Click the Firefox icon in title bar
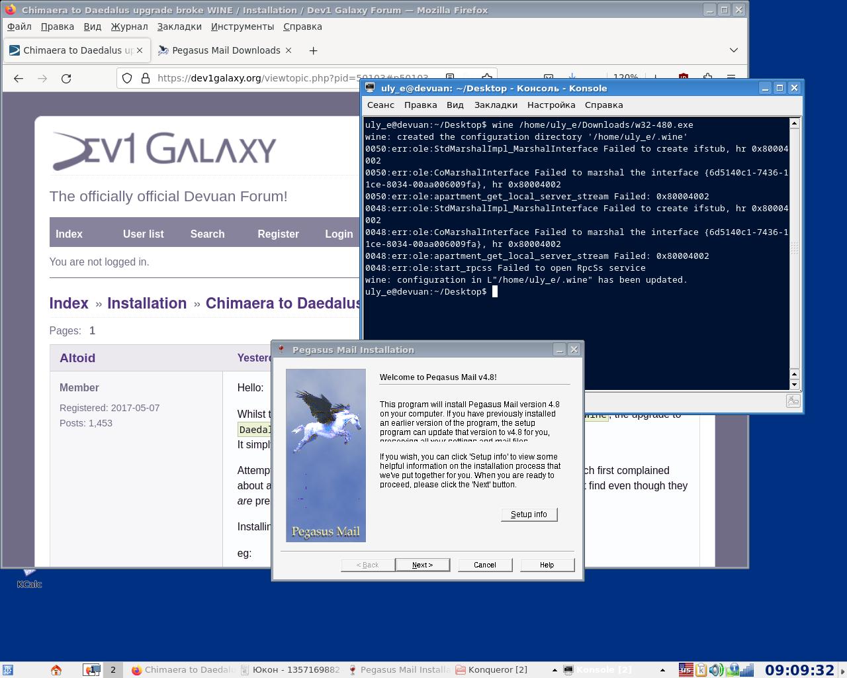847x678 pixels. click(11, 10)
